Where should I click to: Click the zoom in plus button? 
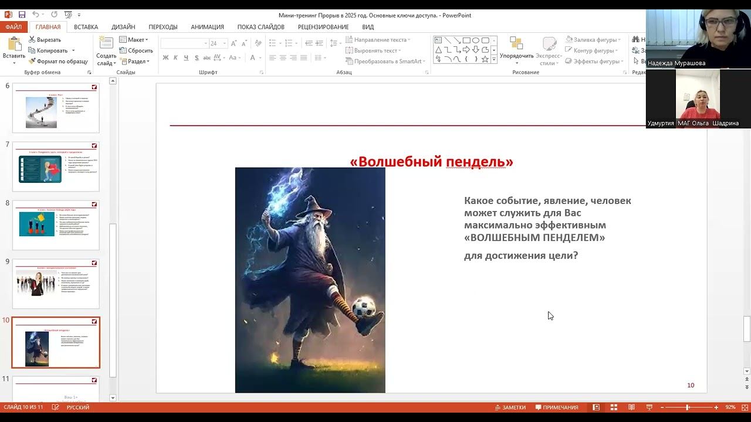pos(716,407)
